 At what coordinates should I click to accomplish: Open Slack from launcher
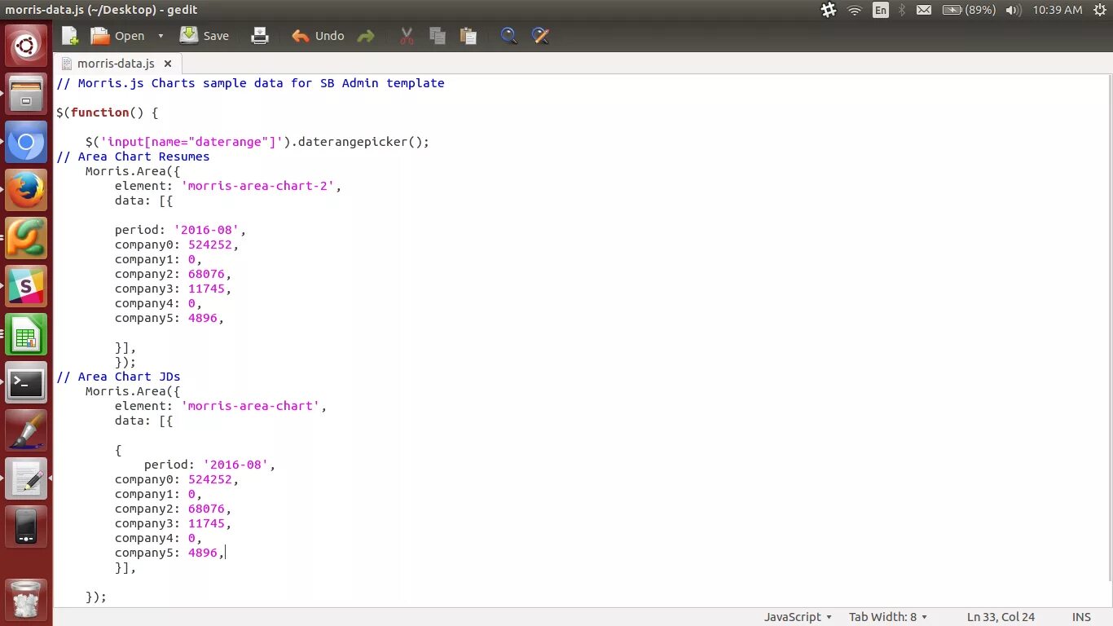[x=26, y=286]
